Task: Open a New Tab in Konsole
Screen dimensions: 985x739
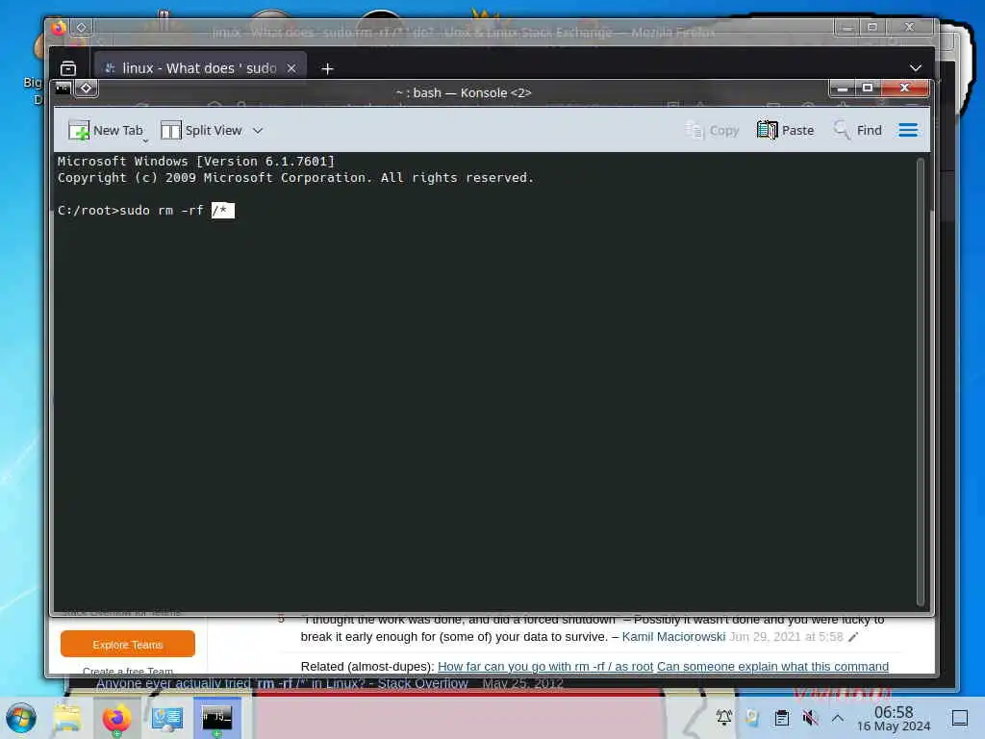Action: 106,130
